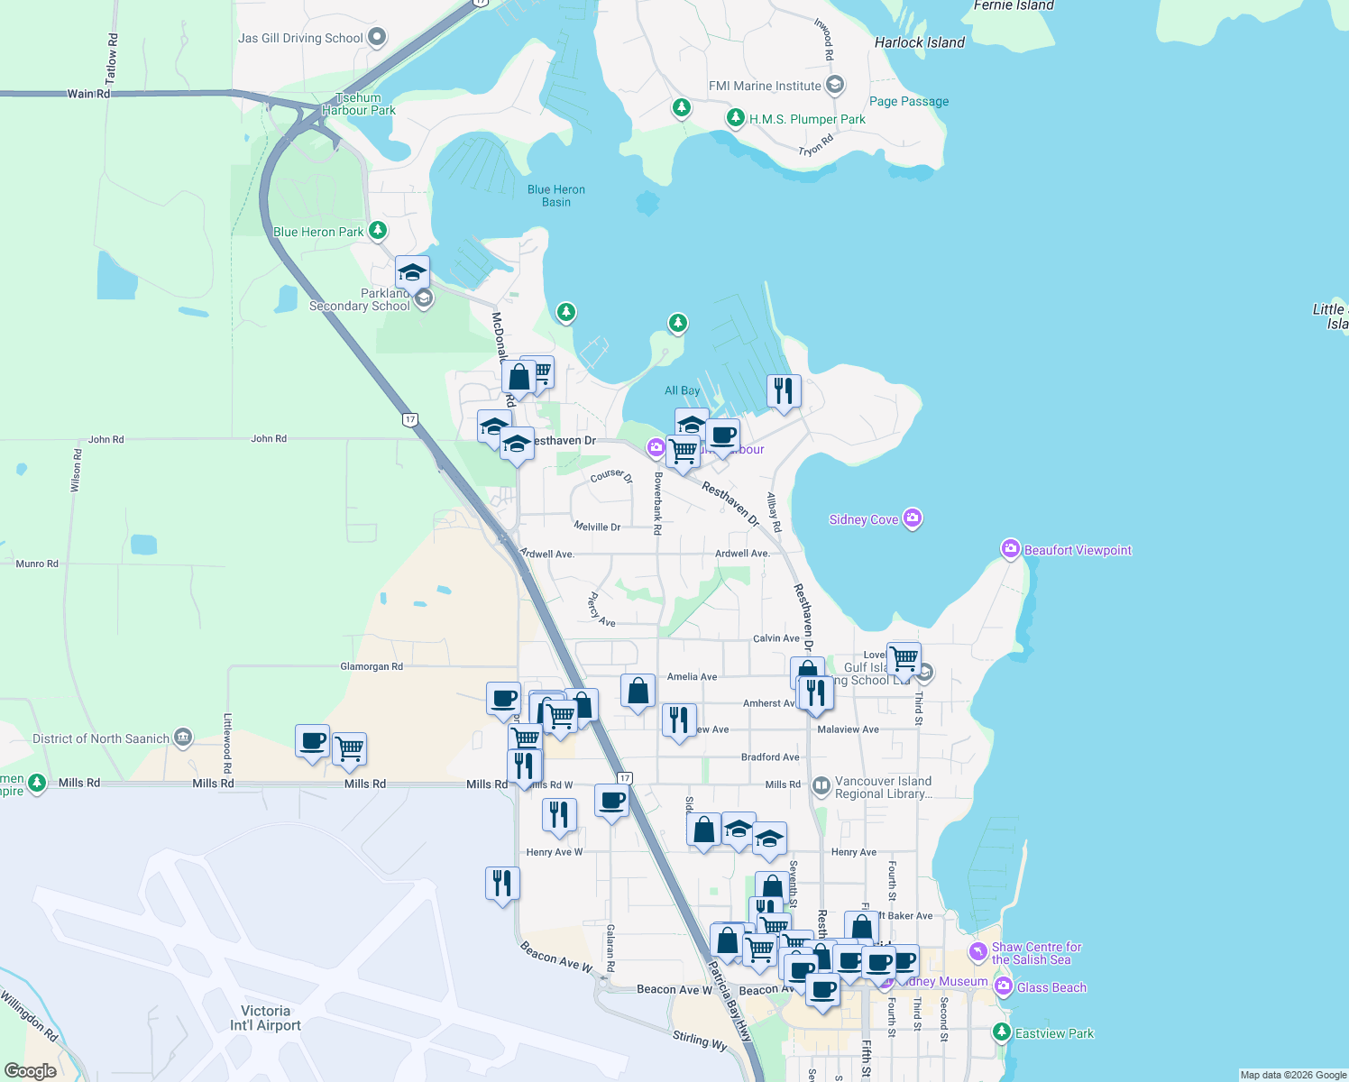Click the Glass Beach label
Screen dimensions: 1349x1082
[1051, 987]
